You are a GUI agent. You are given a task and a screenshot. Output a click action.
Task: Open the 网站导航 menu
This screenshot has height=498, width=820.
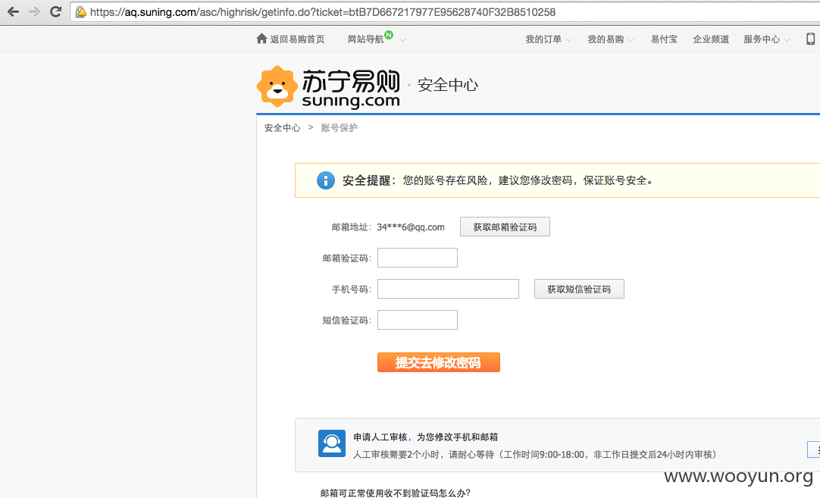(365, 39)
